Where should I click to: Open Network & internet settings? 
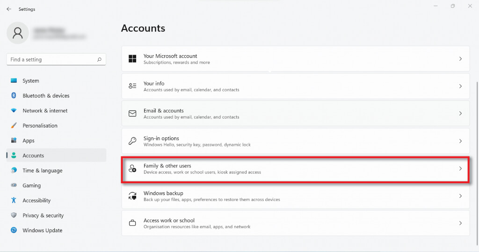click(45, 110)
